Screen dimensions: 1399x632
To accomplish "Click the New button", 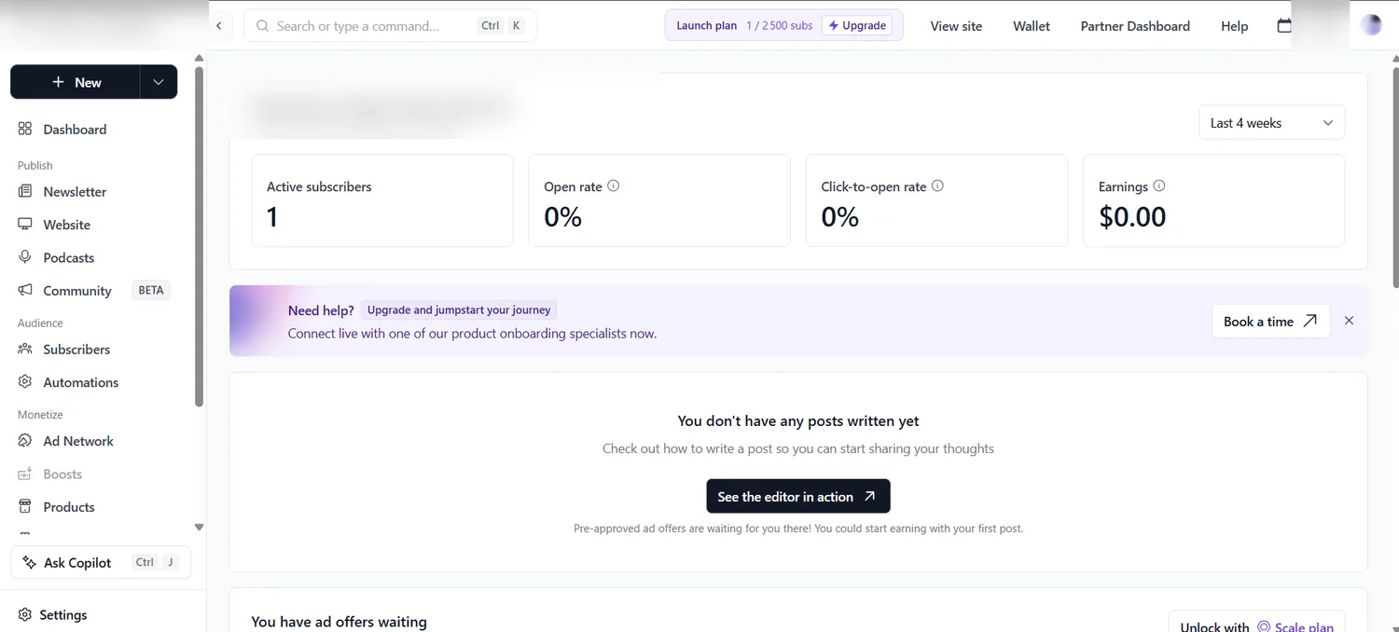I will [x=75, y=82].
